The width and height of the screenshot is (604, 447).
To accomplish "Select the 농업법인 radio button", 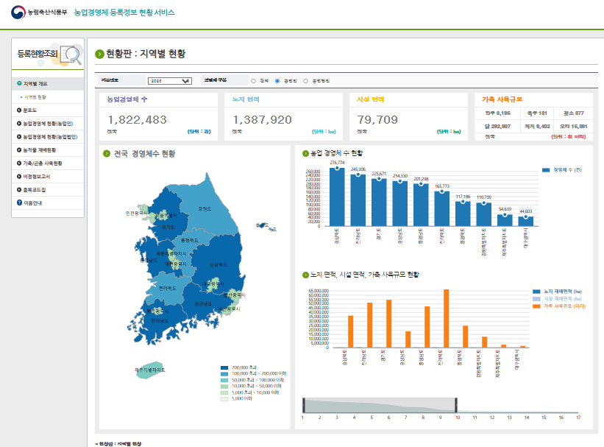I will [305, 81].
